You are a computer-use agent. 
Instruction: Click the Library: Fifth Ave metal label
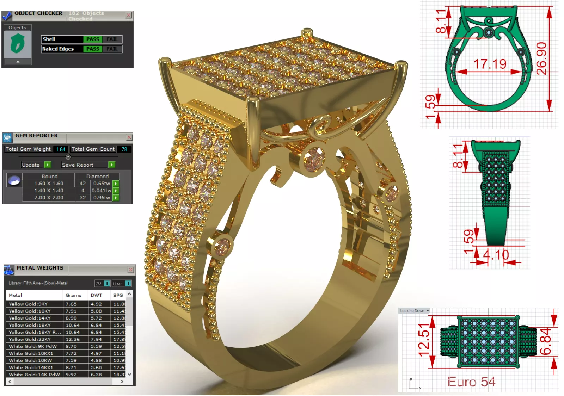click(x=38, y=283)
